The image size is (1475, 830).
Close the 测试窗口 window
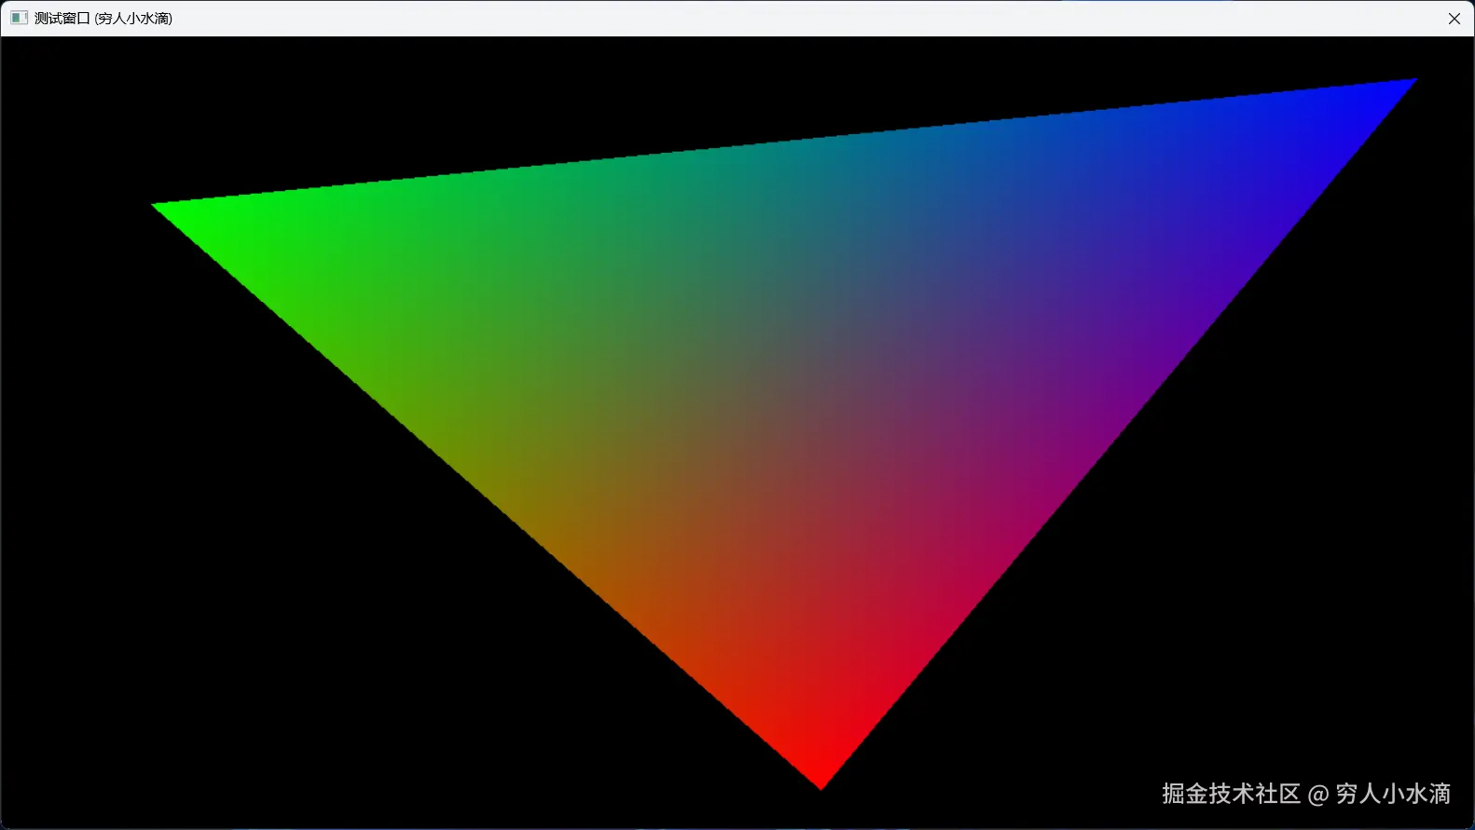pyautogui.click(x=1454, y=19)
